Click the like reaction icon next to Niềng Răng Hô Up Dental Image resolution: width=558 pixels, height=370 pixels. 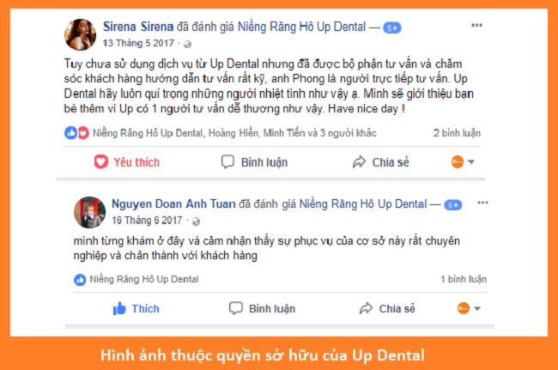80,280
